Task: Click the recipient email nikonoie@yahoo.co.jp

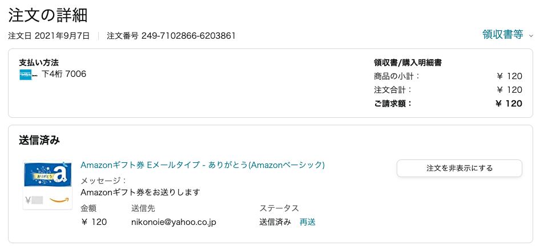Action: pyautogui.click(x=174, y=222)
